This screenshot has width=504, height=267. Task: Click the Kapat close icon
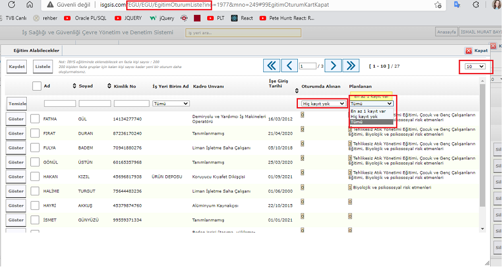point(468,51)
